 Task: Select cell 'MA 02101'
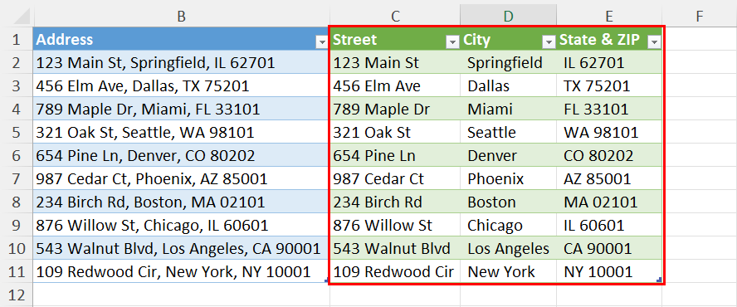(x=609, y=202)
